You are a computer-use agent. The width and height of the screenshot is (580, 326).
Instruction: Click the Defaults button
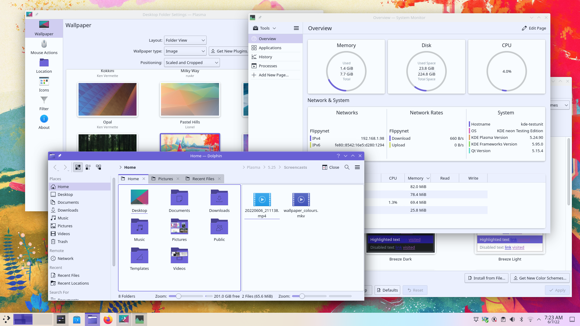coord(387,290)
